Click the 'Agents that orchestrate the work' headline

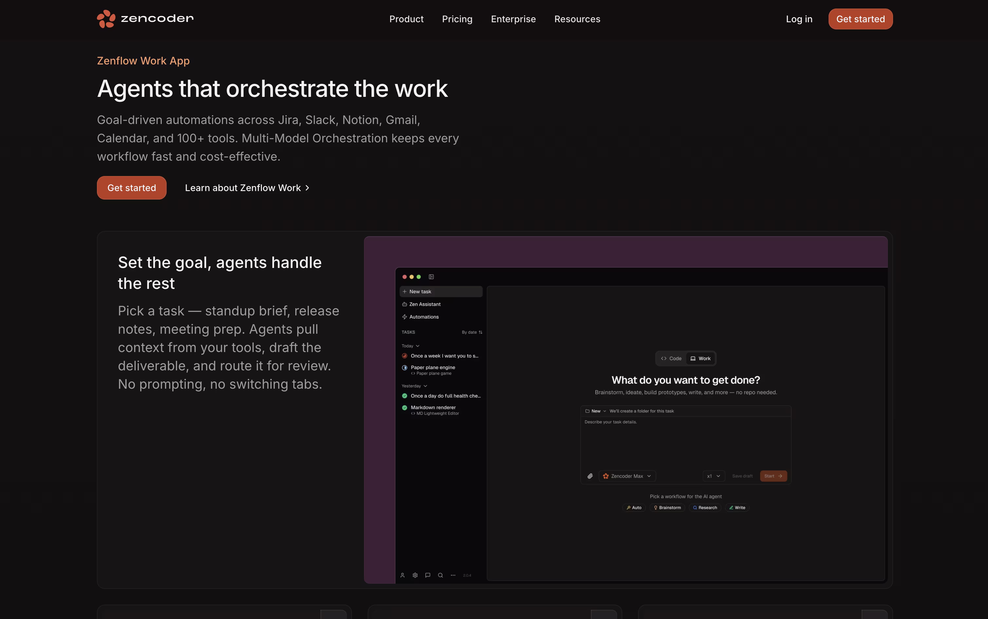(x=272, y=88)
